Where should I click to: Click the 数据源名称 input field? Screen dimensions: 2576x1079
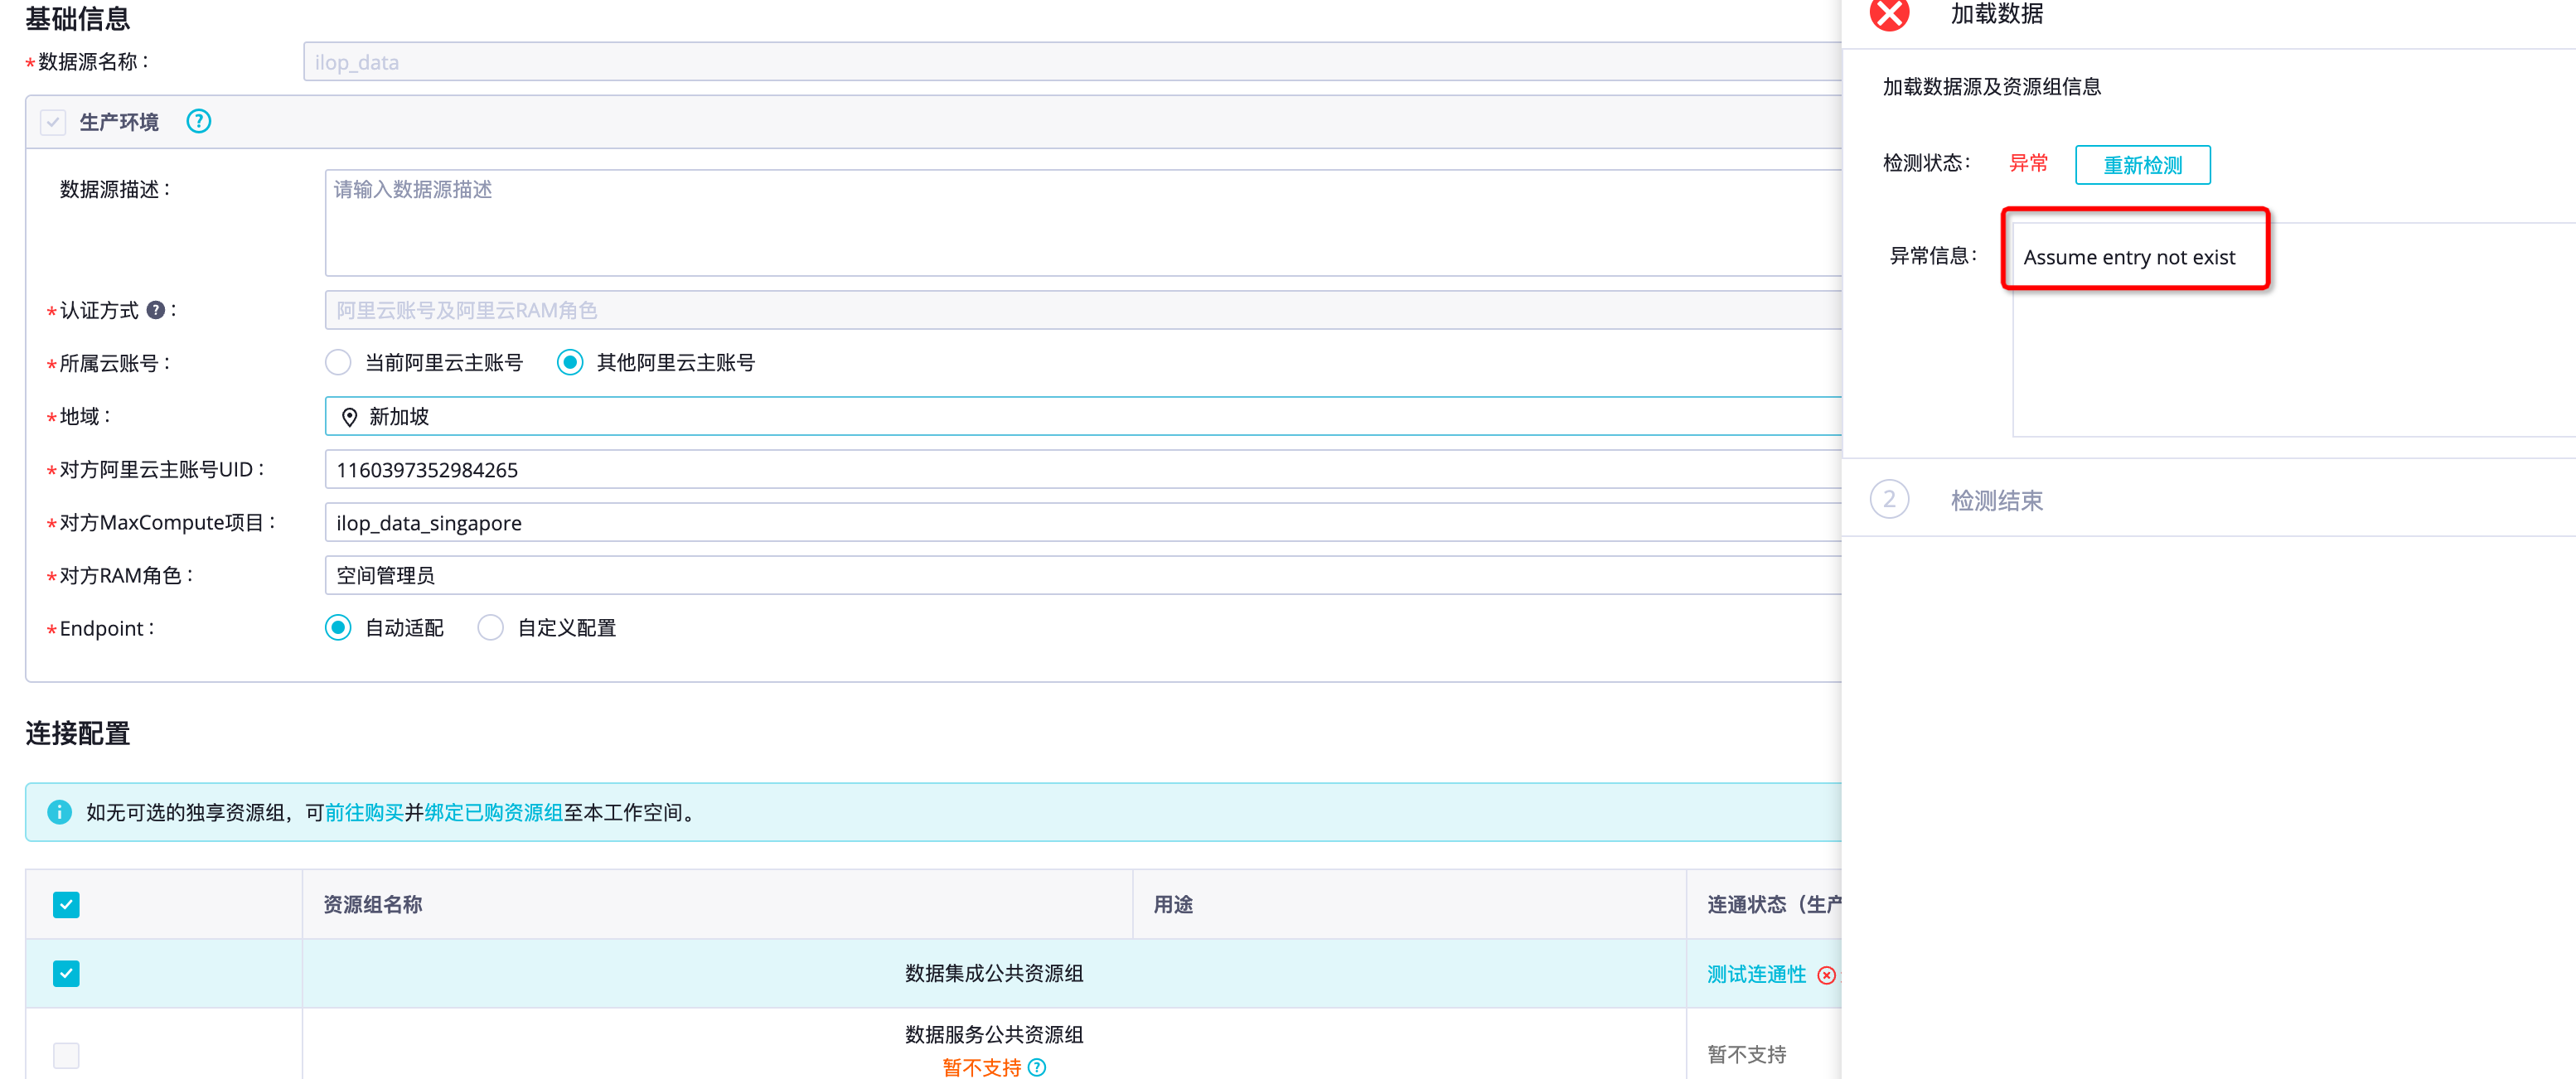click(x=1072, y=62)
